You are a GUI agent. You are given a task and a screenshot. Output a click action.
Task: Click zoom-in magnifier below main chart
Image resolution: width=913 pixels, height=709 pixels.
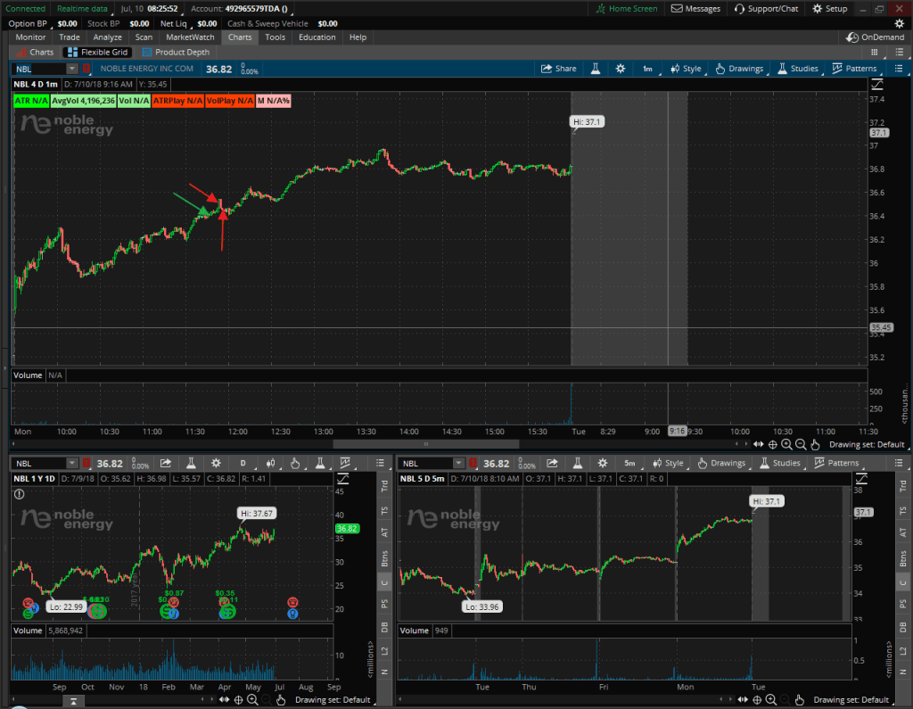[786, 444]
